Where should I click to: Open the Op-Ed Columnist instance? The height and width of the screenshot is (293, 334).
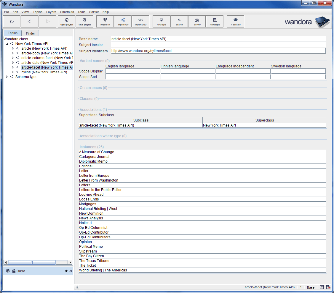click(x=93, y=228)
